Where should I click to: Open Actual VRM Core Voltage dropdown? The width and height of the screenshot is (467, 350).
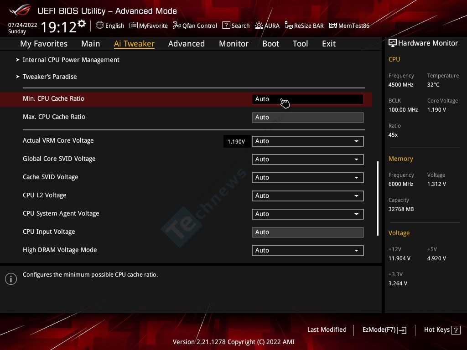[x=308, y=141]
